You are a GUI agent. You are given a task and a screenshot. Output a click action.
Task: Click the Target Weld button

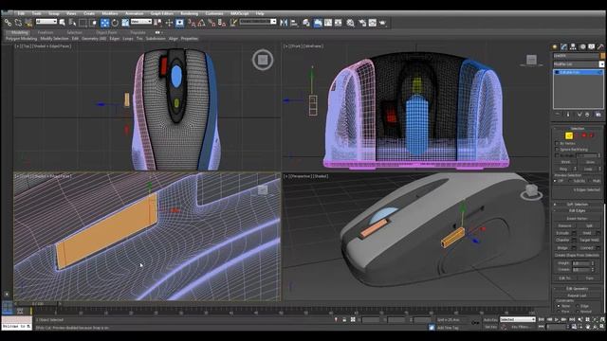pos(589,240)
